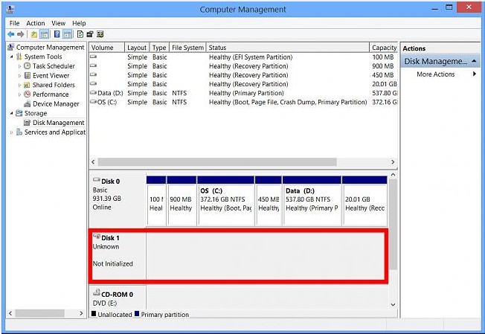
Task: Click drive icon beside Data (D:) volume
Action: click(94, 92)
